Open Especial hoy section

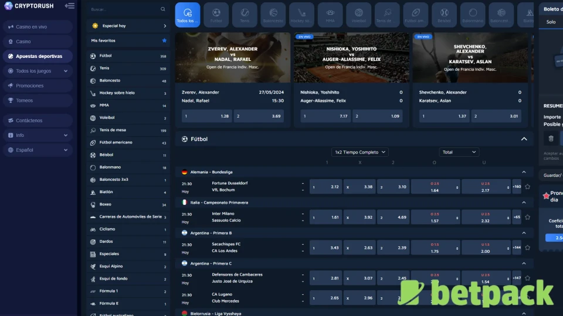[128, 26]
